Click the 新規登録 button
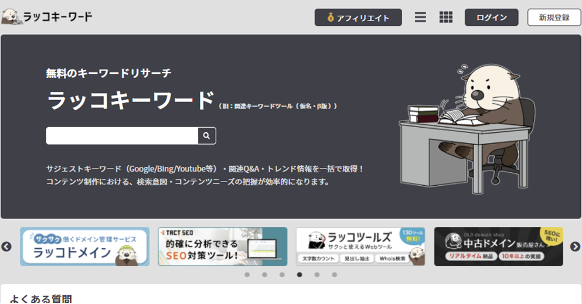This screenshot has height=304, width=582. [x=554, y=18]
